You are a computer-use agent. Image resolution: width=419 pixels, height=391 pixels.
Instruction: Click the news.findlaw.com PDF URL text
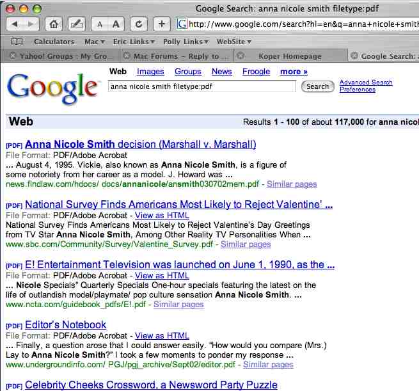(132, 184)
